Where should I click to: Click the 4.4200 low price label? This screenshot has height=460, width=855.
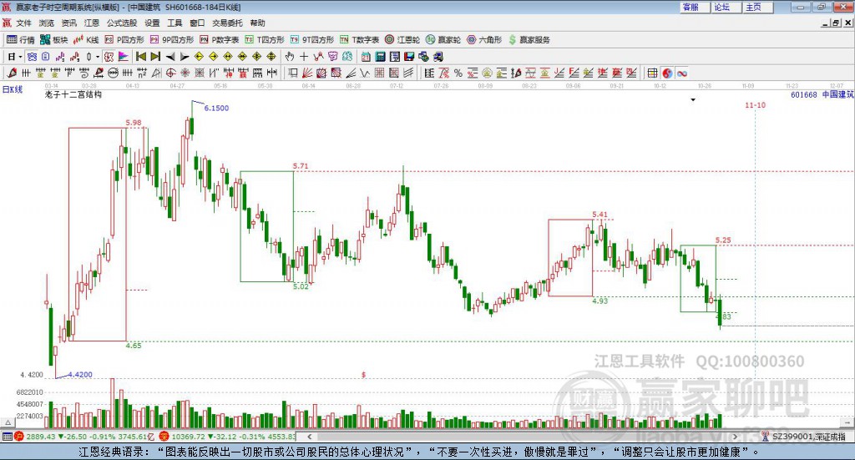80,375
